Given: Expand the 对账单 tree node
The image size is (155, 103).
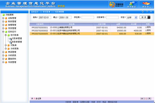Looking at the screenshot, I should coord(6,45).
